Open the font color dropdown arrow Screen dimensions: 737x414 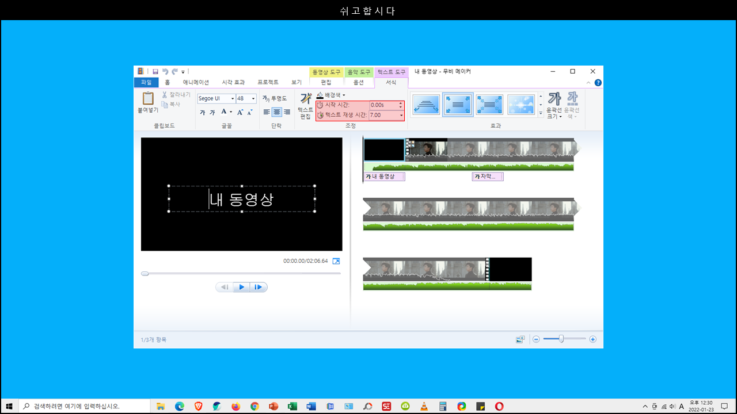(231, 112)
